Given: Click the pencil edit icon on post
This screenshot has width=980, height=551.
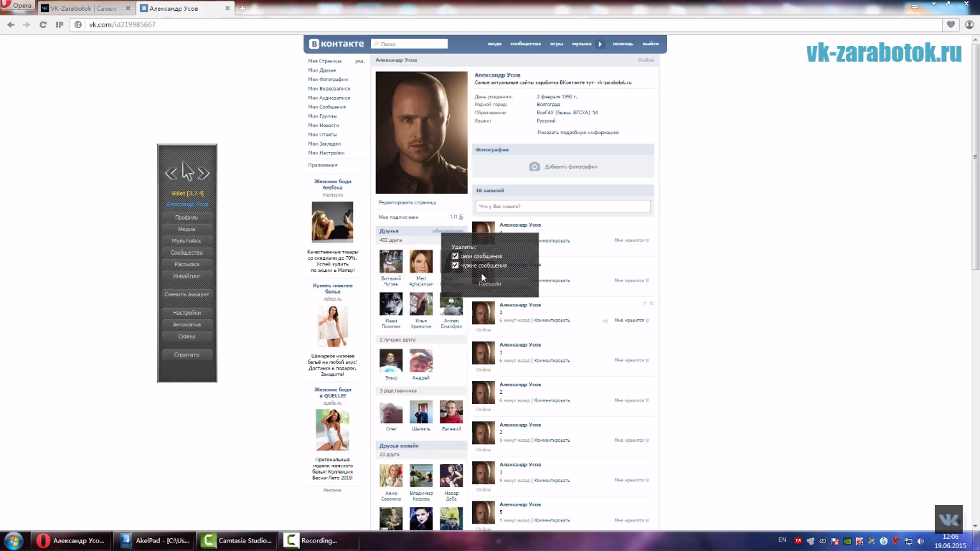Looking at the screenshot, I should [644, 303].
